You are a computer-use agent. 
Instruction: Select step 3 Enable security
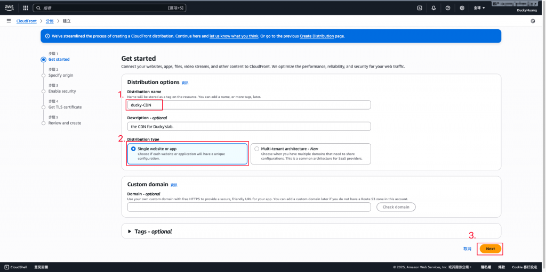62,91
